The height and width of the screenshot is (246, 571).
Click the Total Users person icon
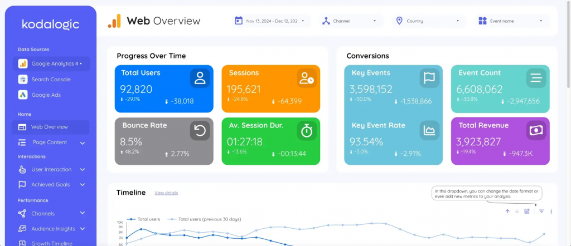(x=199, y=78)
